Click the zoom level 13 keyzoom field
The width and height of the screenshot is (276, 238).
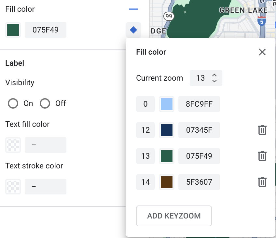[x=145, y=156]
